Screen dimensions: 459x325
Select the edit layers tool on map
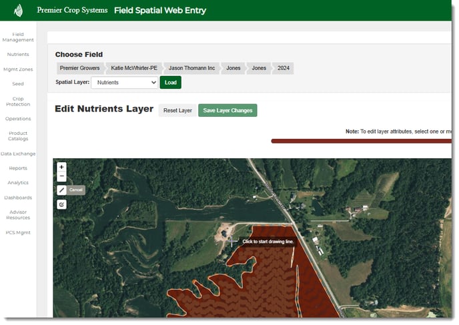pyautogui.click(x=62, y=204)
